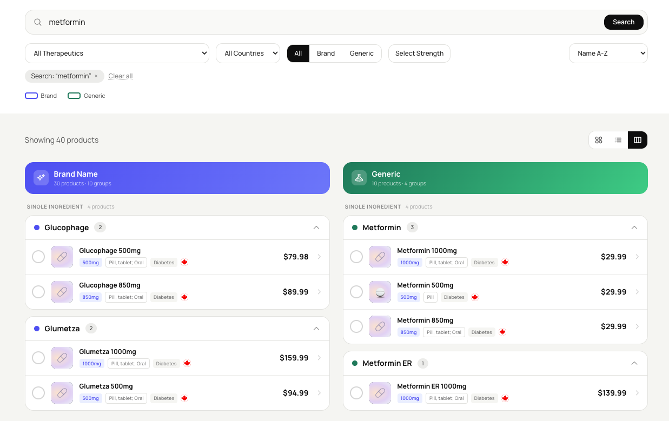Remove the metformin search chip

(x=96, y=76)
